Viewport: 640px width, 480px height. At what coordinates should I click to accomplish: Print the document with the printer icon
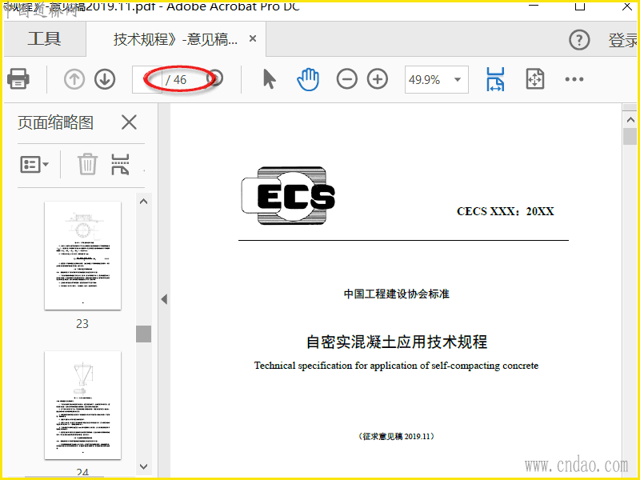coord(18,78)
